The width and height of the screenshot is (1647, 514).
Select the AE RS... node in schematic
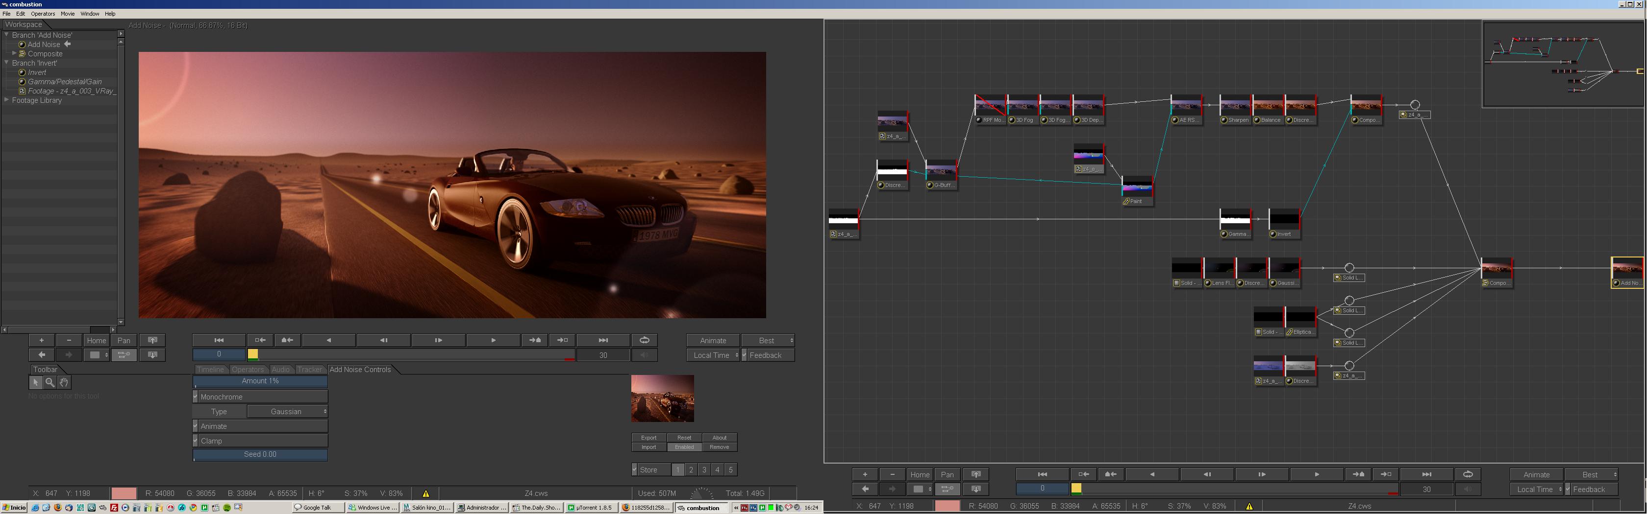pyautogui.click(x=1186, y=110)
